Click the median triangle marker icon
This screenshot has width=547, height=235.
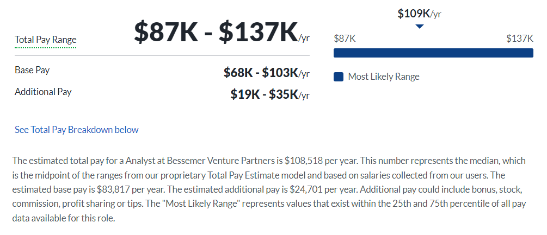pyautogui.click(x=420, y=27)
